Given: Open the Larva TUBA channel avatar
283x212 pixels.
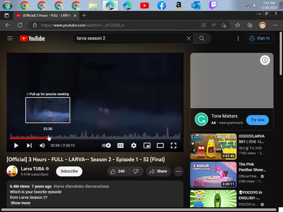Looking at the screenshot, I should 12,171.
